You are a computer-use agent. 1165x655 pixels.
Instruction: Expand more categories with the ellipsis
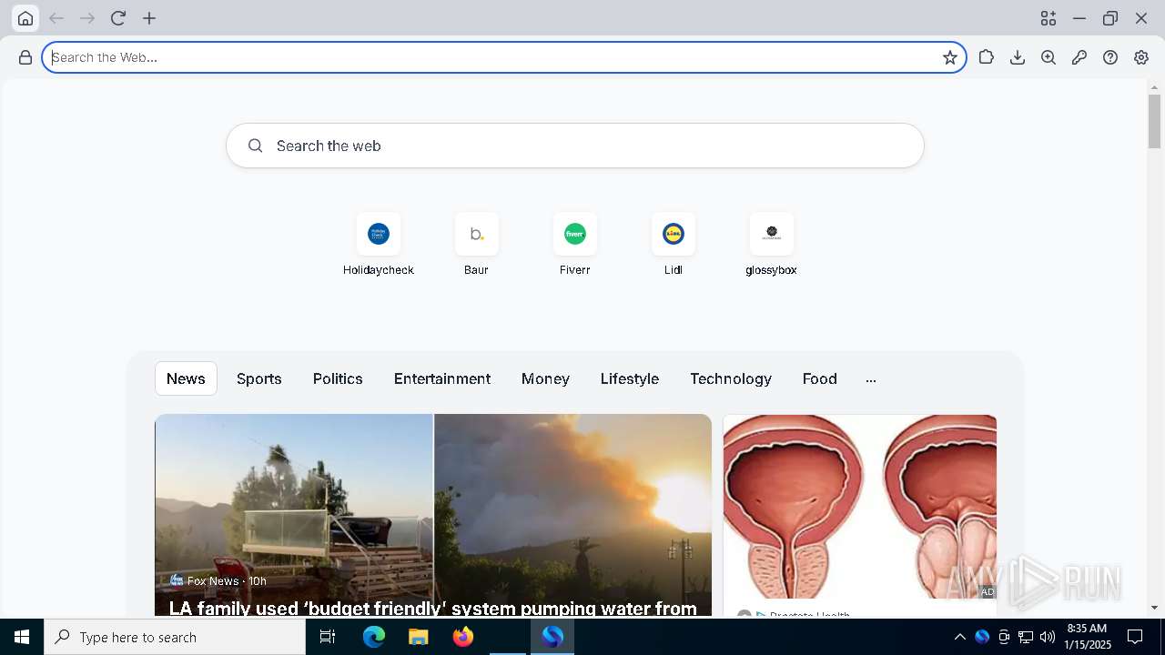pyautogui.click(x=871, y=379)
